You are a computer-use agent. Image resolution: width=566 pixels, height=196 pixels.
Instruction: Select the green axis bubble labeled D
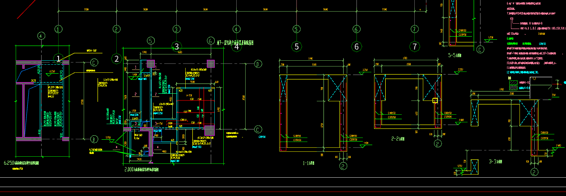click(258, 64)
